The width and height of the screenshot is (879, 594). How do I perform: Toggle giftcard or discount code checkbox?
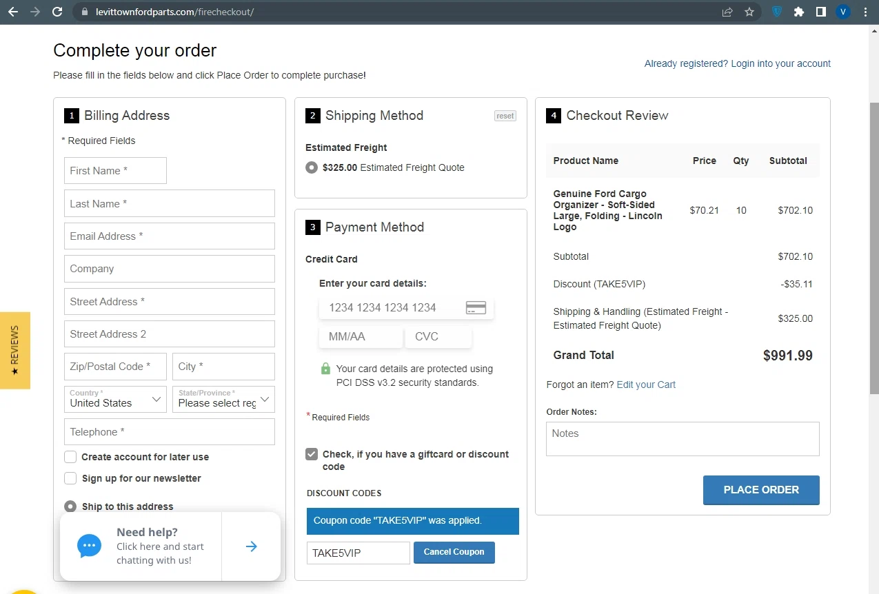312,454
